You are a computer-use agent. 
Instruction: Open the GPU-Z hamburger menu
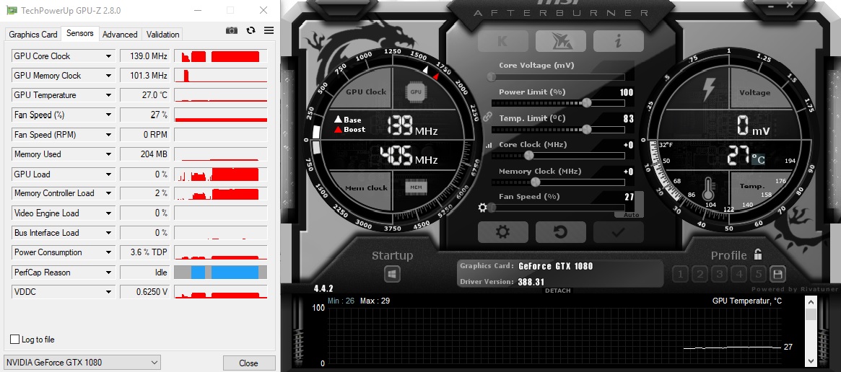coord(269,30)
